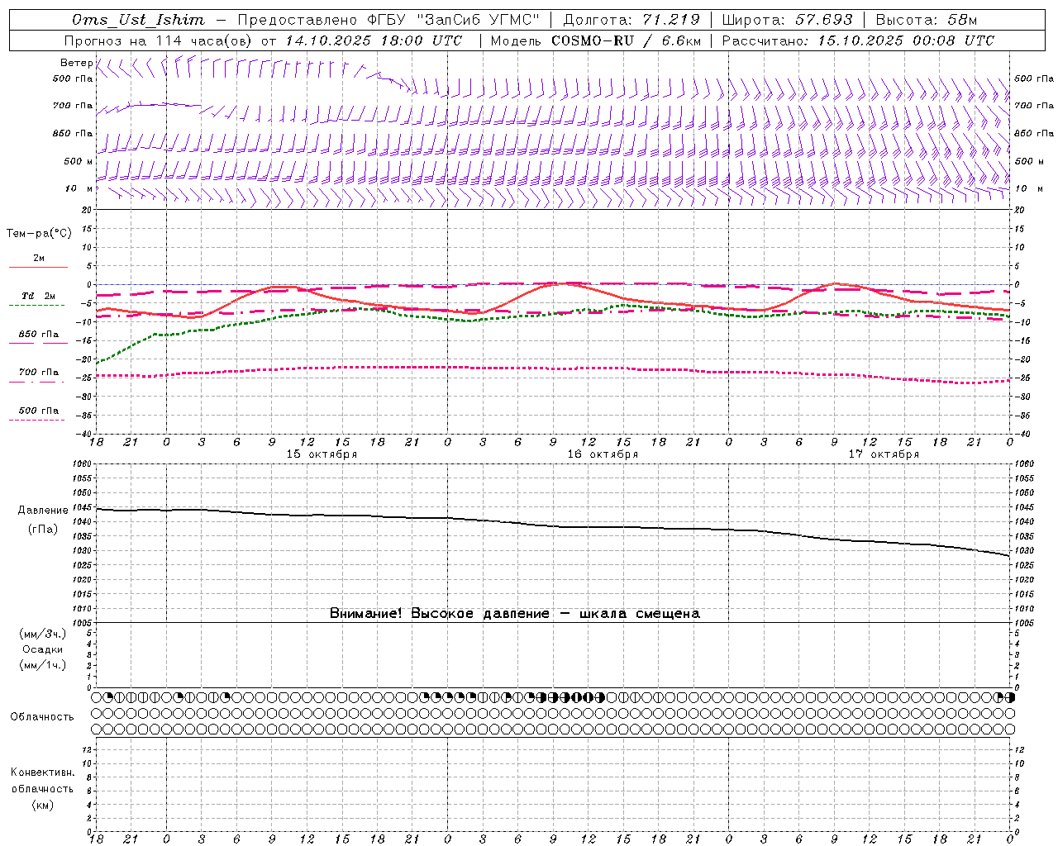Select the Прогноз на 114 часа(ов) header text
Viewport: 1058px width, 846px height.
click(159, 40)
